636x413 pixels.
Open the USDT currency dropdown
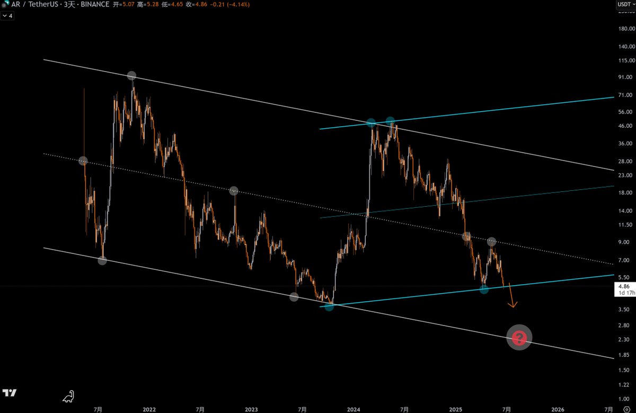coord(625,4)
